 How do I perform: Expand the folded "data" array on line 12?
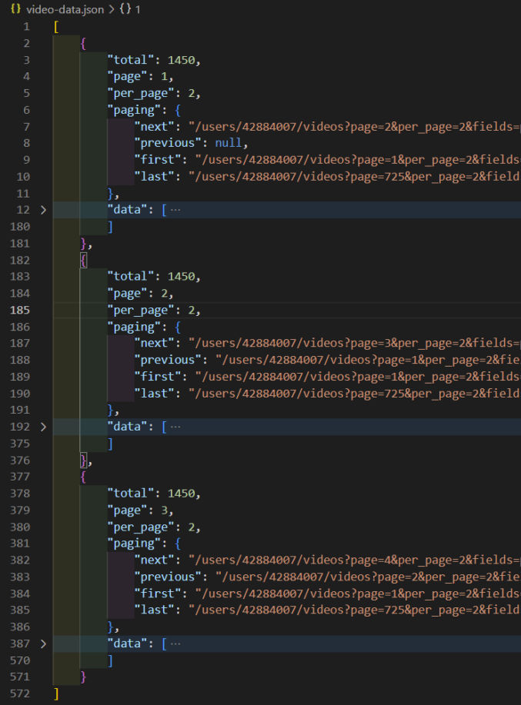click(43, 210)
